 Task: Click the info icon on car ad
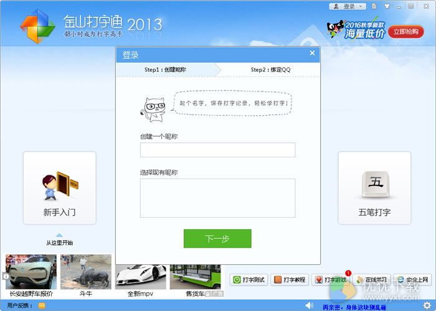tap(6, 276)
